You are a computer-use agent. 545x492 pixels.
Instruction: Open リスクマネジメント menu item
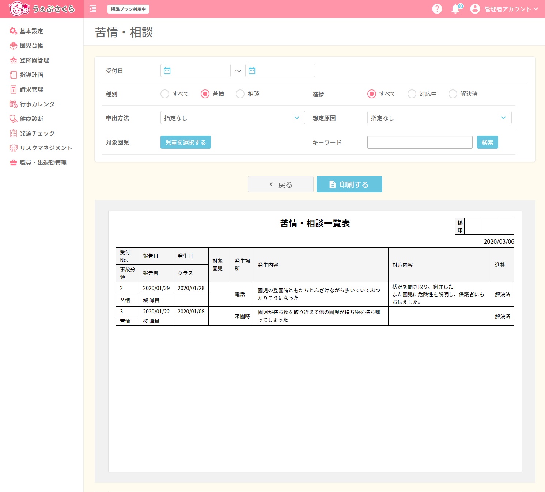click(46, 148)
